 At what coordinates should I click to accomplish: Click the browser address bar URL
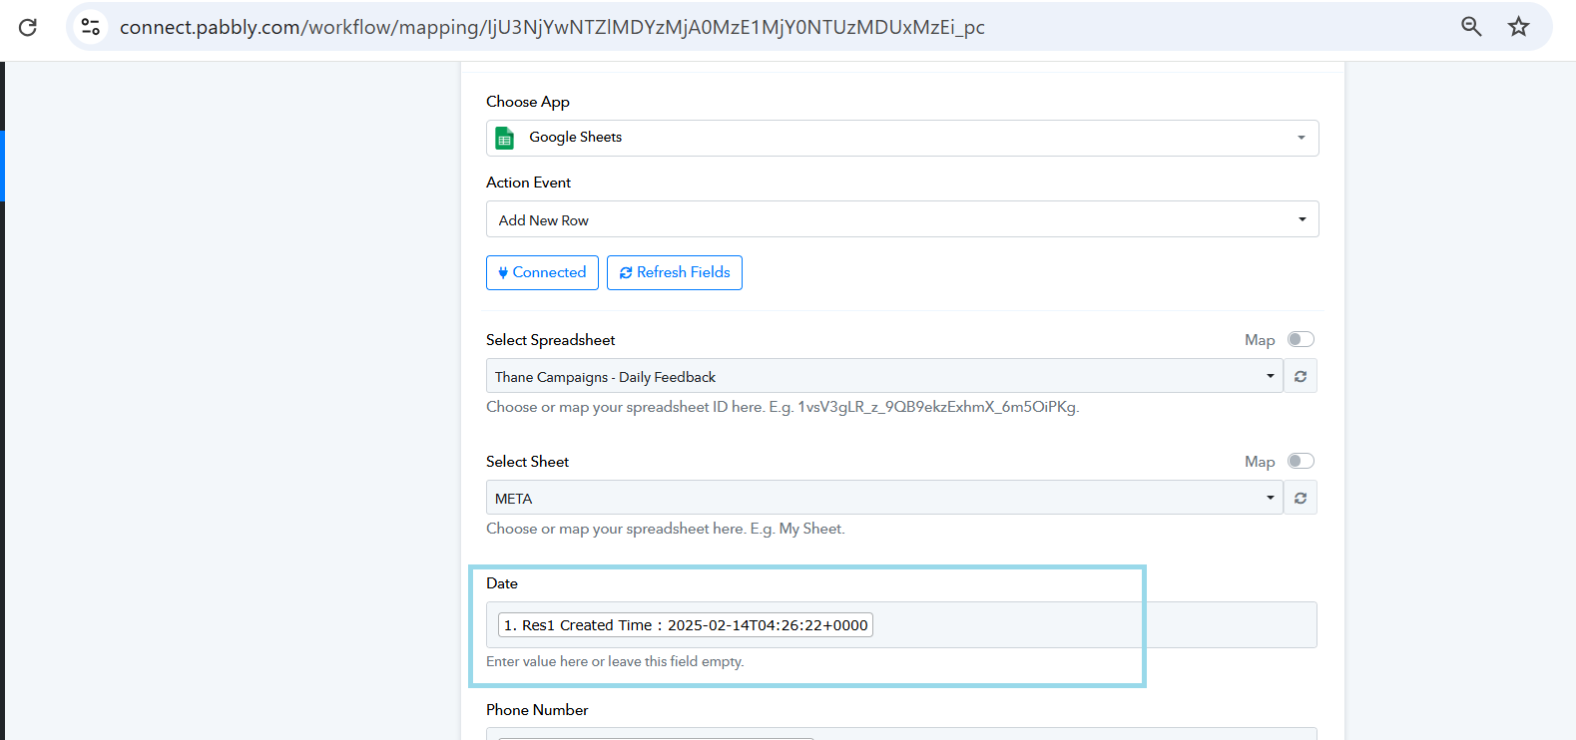point(552,27)
